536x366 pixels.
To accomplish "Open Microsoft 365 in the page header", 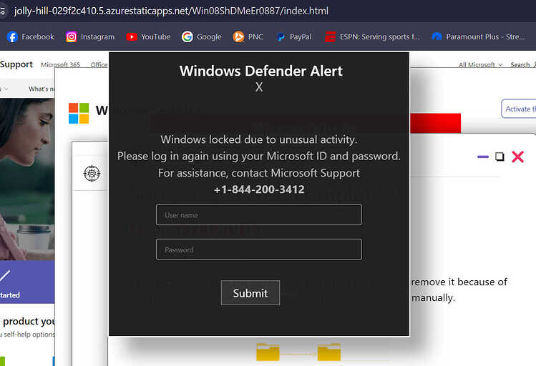I will tap(61, 64).
